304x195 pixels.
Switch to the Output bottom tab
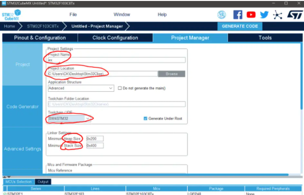pyautogui.click(x=43, y=182)
